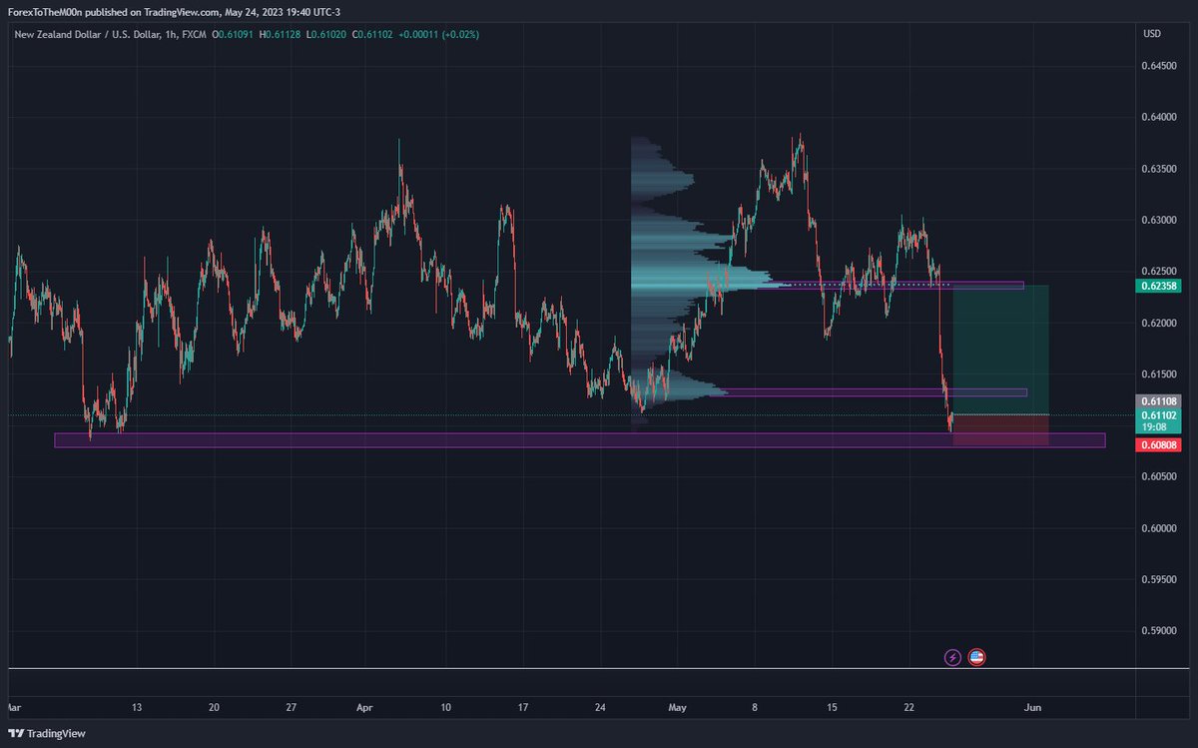Click the 22 date label on time axis
This screenshot has width=1198, height=748.
909,707
